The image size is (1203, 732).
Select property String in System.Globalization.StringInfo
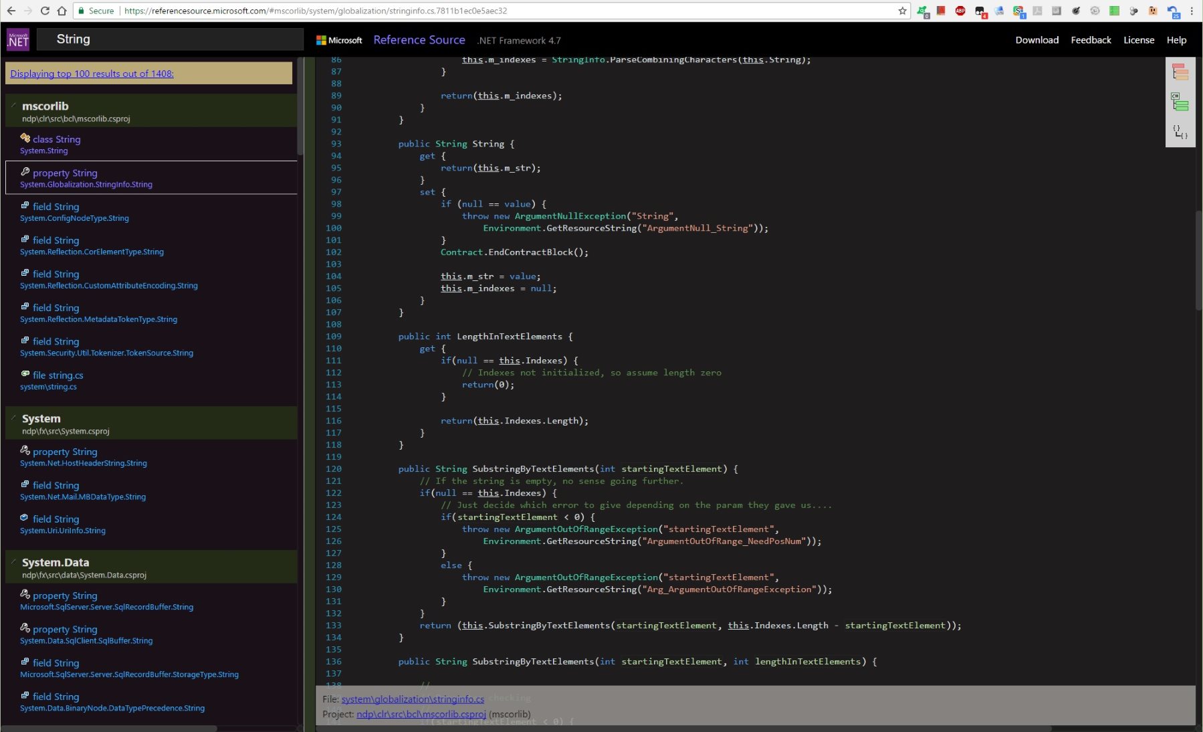(x=151, y=177)
